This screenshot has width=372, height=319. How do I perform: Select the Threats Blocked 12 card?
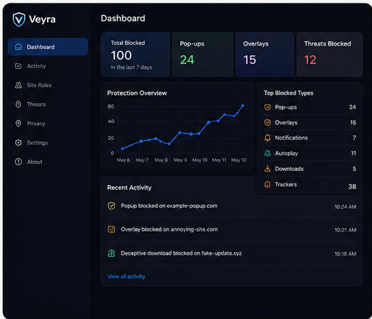329,54
